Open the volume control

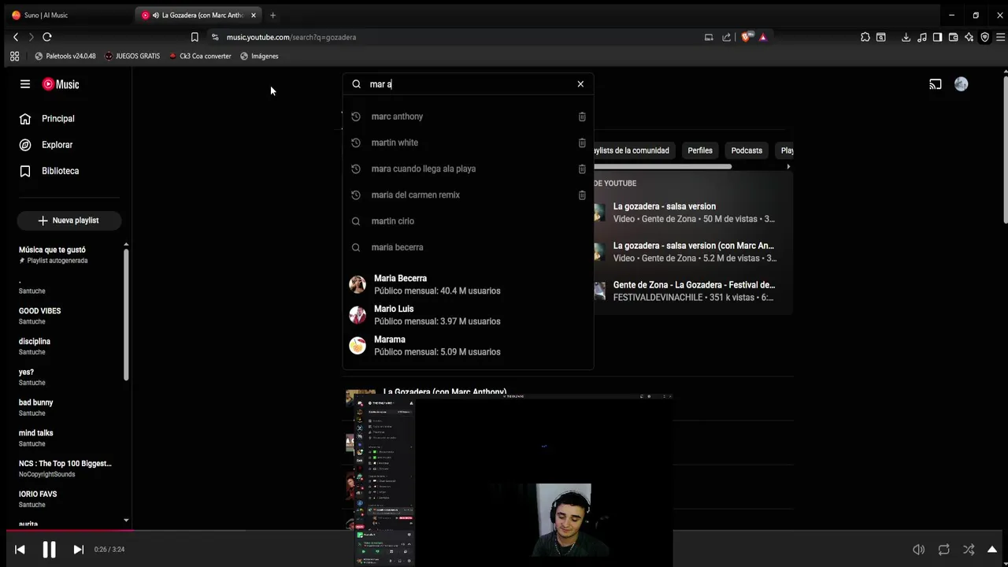(918, 550)
